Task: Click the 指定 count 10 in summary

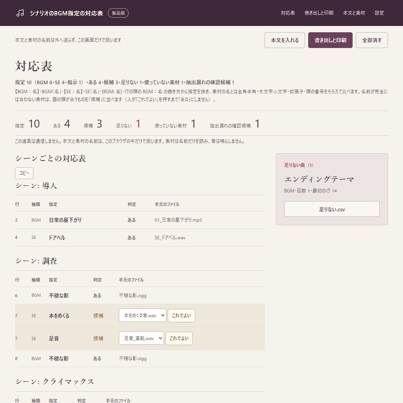Action: (34, 124)
